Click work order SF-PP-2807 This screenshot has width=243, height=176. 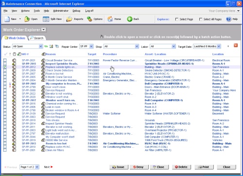(x=29, y=73)
